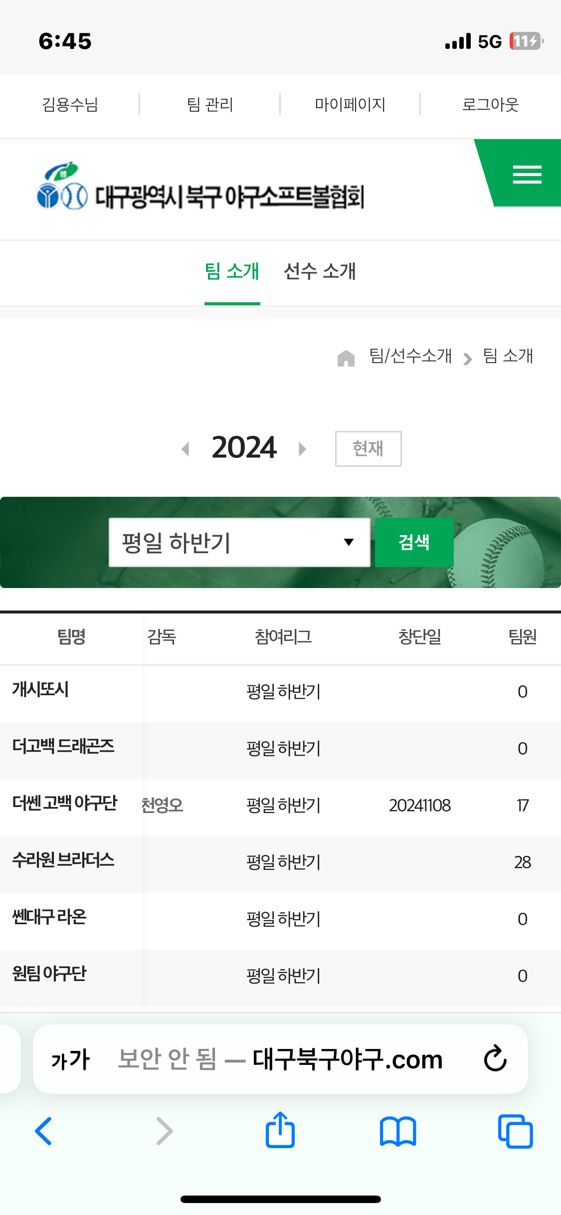Image resolution: width=561 pixels, height=1215 pixels.
Task: Click the green 검색 button
Action: click(x=414, y=542)
